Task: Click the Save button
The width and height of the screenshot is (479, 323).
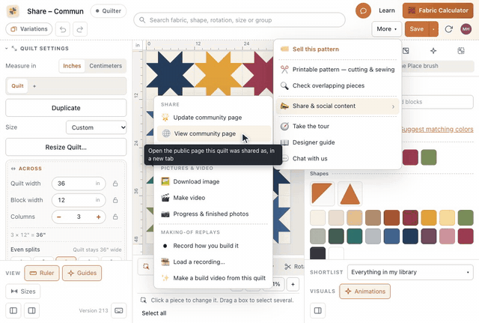Action: click(x=417, y=29)
